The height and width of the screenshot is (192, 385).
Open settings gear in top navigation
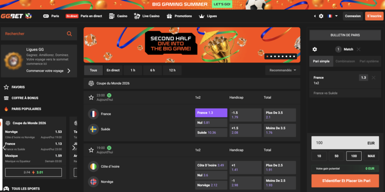(321, 16)
